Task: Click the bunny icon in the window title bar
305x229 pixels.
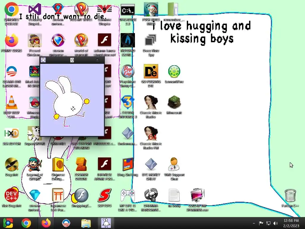Action: [x=43, y=60]
